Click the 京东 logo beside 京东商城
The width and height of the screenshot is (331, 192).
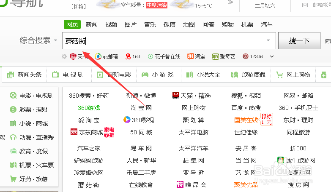click(74, 132)
